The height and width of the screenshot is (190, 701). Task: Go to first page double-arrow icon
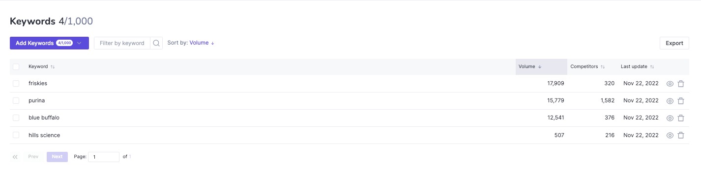(x=15, y=157)
